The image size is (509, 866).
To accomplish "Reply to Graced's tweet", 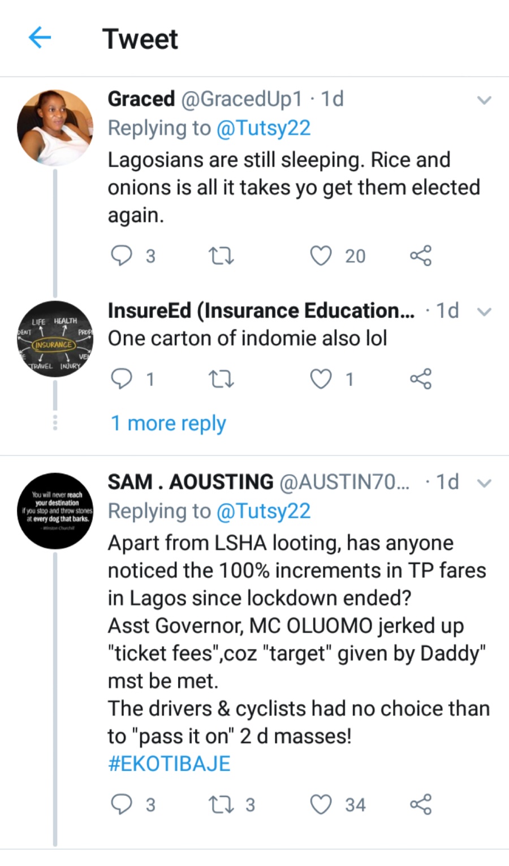I will point(121,256).
